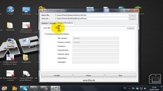
Task: Click the Save as path field
Action: click(91, 18)
